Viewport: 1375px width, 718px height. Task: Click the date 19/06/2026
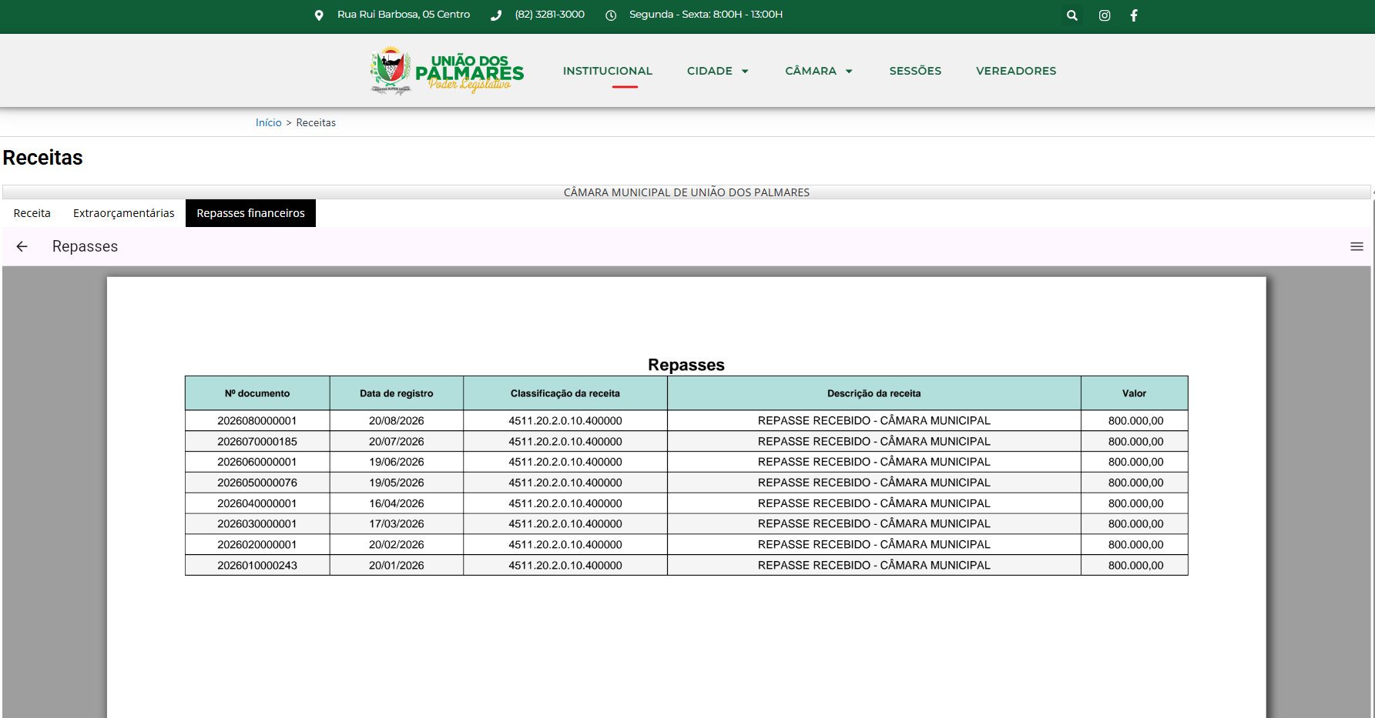397,462
